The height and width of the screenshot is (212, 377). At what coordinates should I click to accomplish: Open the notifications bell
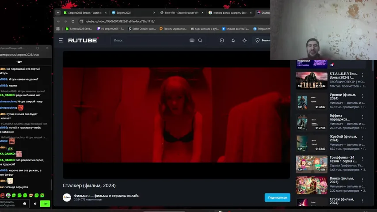[233, 40]
